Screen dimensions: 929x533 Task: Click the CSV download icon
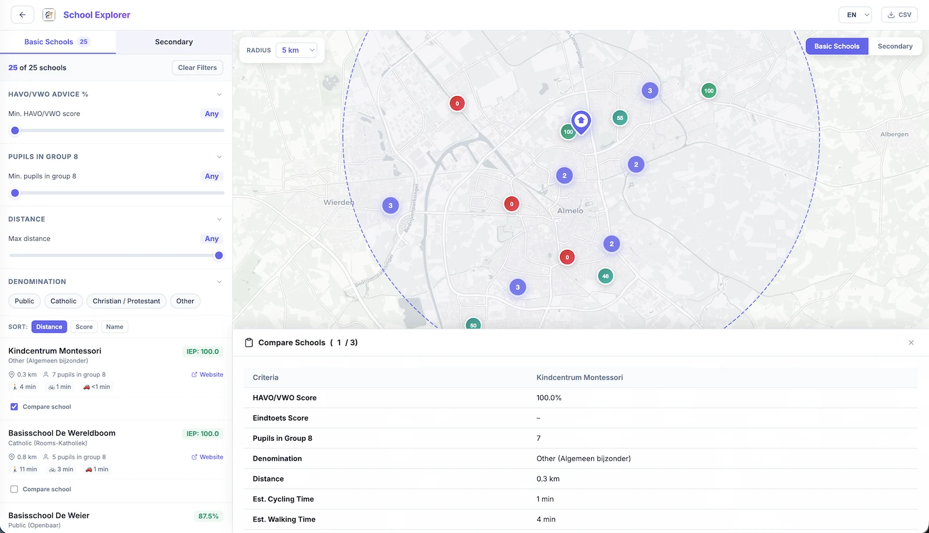point(891,15)
